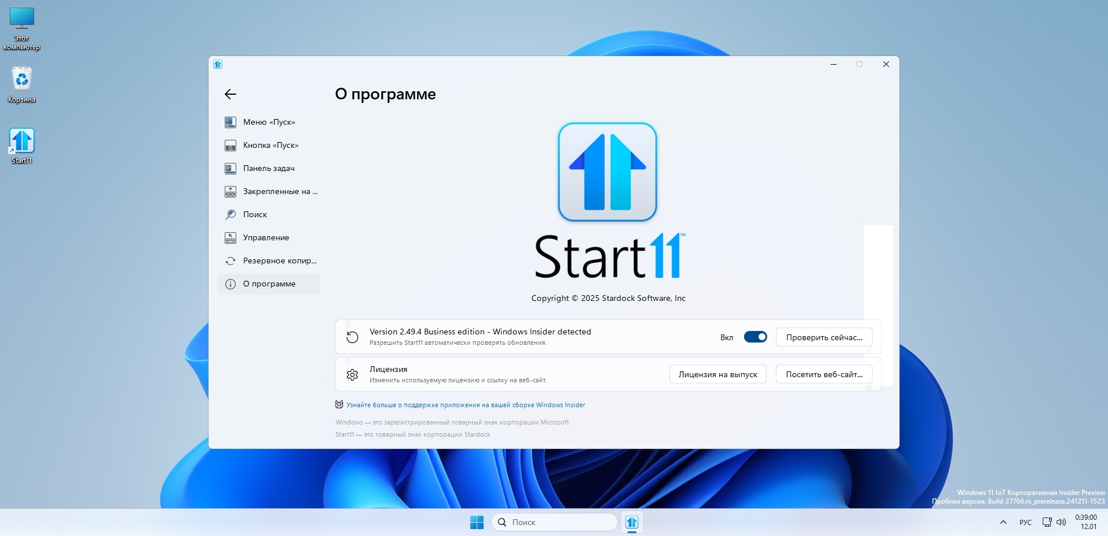This screenshot has height=536, width=1108.
Task: Close the Start11 settings window
Action: click(886, 64)
